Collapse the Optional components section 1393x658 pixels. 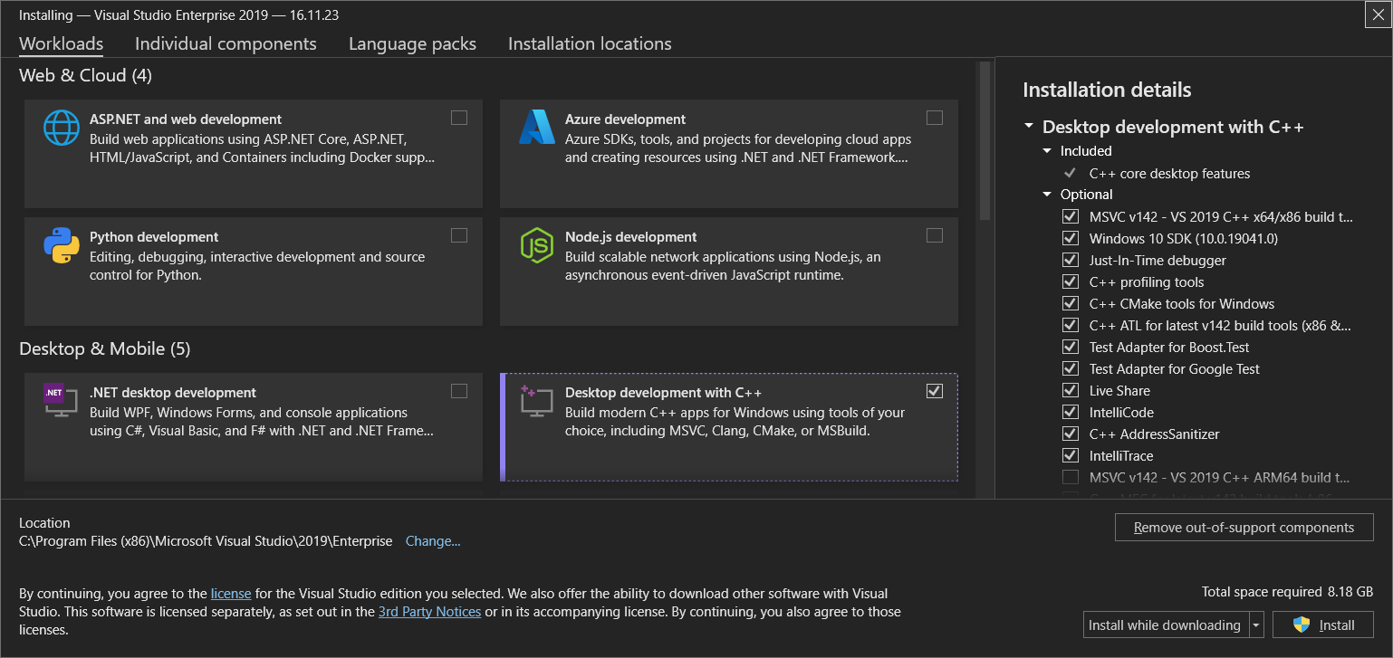coord(1048,195)
